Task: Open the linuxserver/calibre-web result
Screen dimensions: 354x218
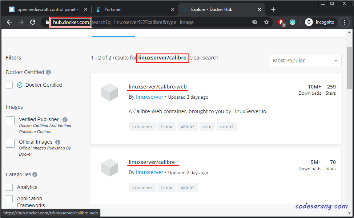Action: (158, 87)
